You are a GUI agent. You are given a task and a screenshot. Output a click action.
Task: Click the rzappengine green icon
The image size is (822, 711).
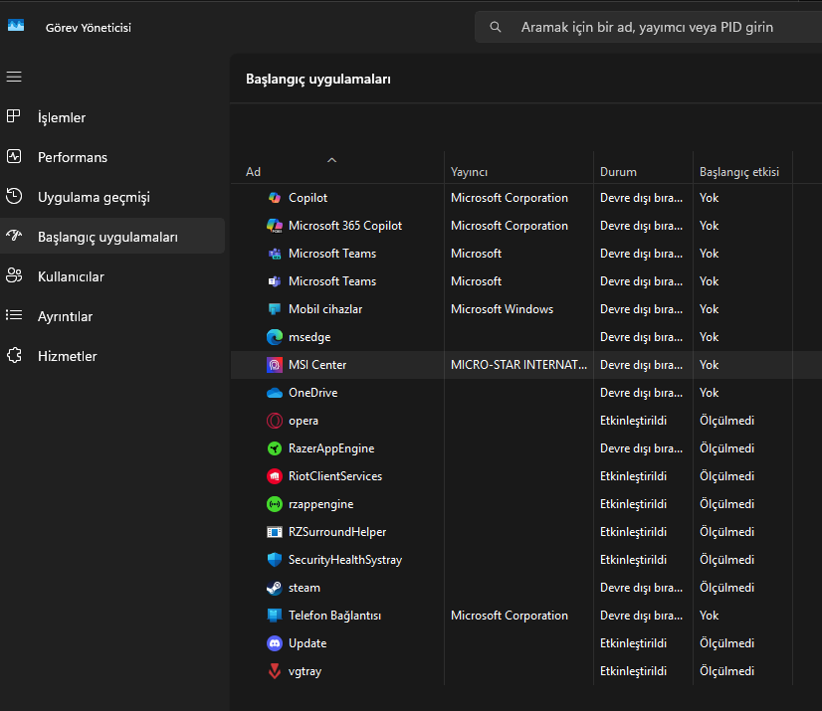(275, 504)
